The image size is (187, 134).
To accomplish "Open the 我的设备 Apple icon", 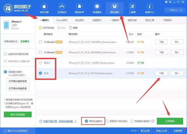I will (44, 6).
